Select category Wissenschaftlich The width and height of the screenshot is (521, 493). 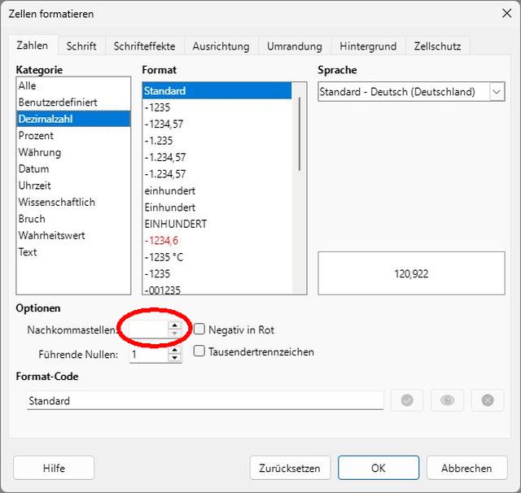[x=73, y=202]
